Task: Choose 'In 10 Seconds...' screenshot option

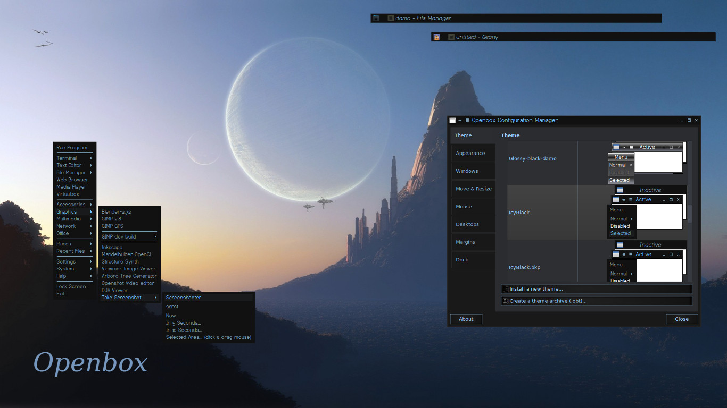Action: [208, 330]
